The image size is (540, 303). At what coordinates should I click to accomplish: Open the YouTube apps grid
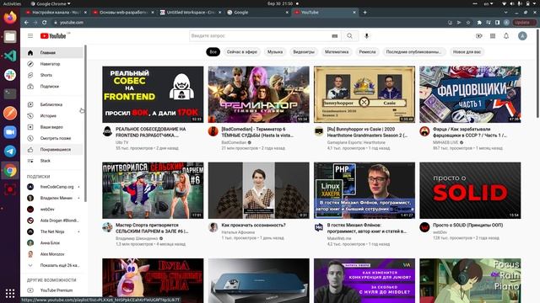(x=493, y=35)
